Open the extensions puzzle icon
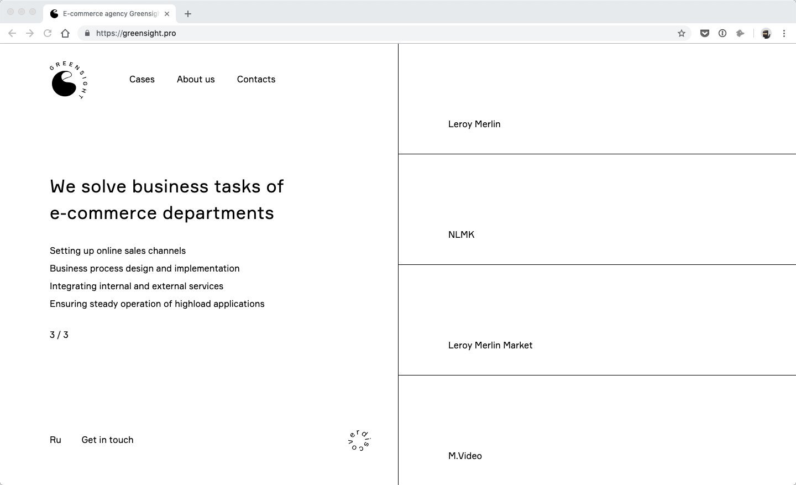Image resolution: width=796 pixels, height=485 pixels. [740, 33]
